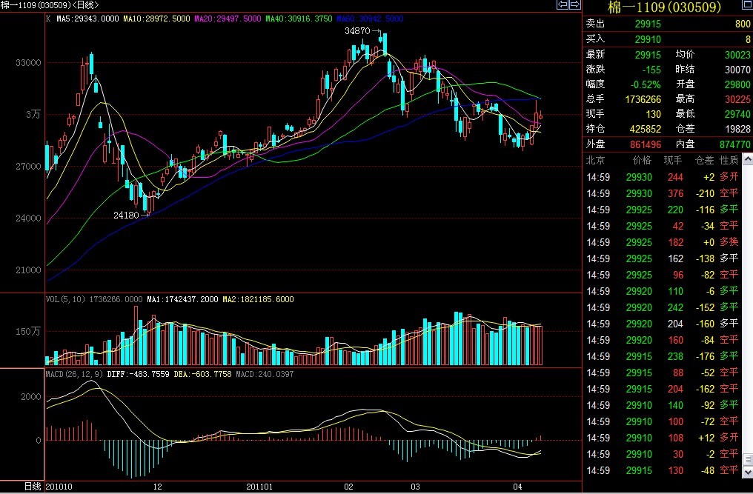Click the 201101 date on the time axis
The image size is (753, 494).
259,487
